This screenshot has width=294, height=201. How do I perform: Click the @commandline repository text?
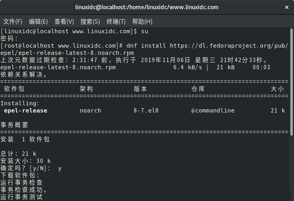(x=213, y=111)
